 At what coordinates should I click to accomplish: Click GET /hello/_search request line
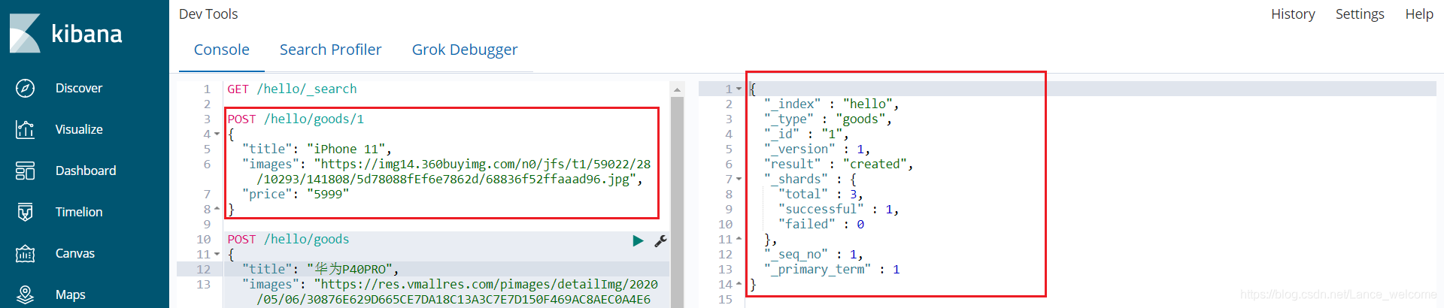point(292,89)
